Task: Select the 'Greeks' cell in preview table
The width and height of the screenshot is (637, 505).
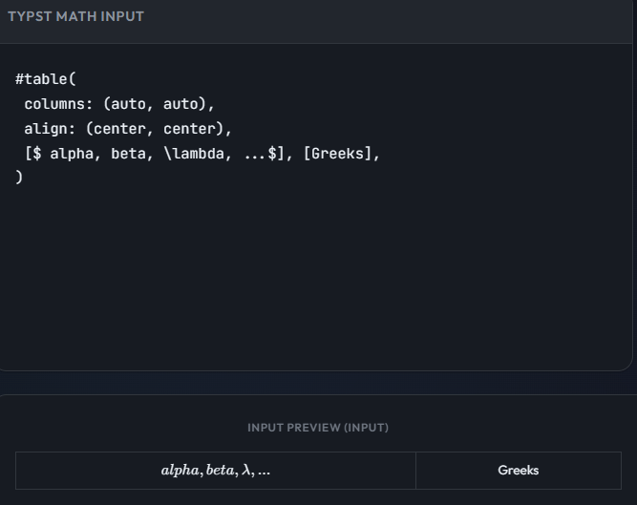Action: point(518,471)
